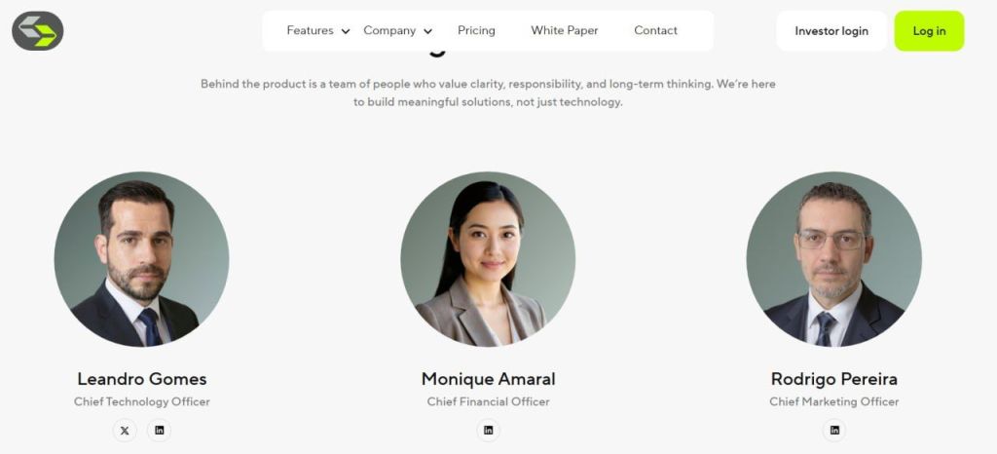
Task: Open Monique Amaral's LinkedIn icon
Action: (489, 431)
